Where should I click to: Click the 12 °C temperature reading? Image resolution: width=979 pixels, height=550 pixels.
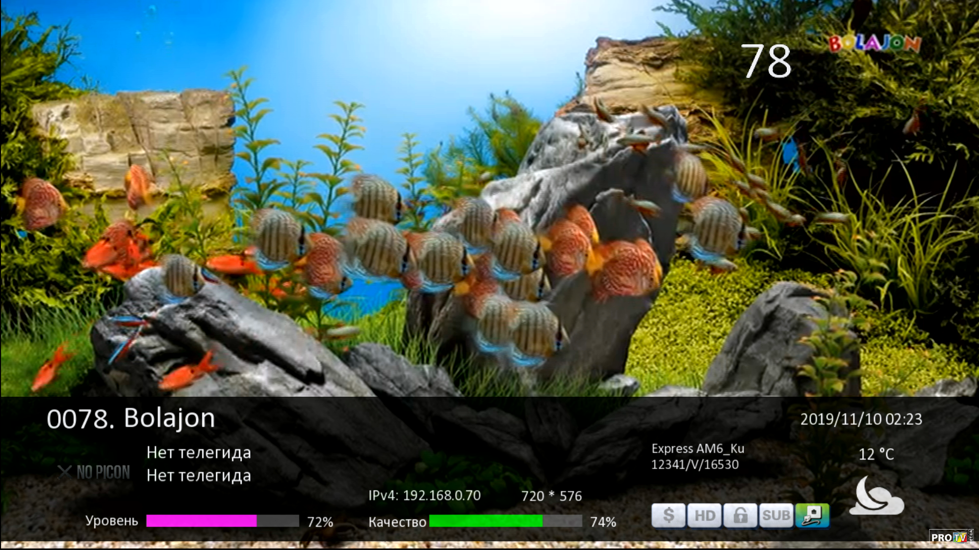point(876,454)
